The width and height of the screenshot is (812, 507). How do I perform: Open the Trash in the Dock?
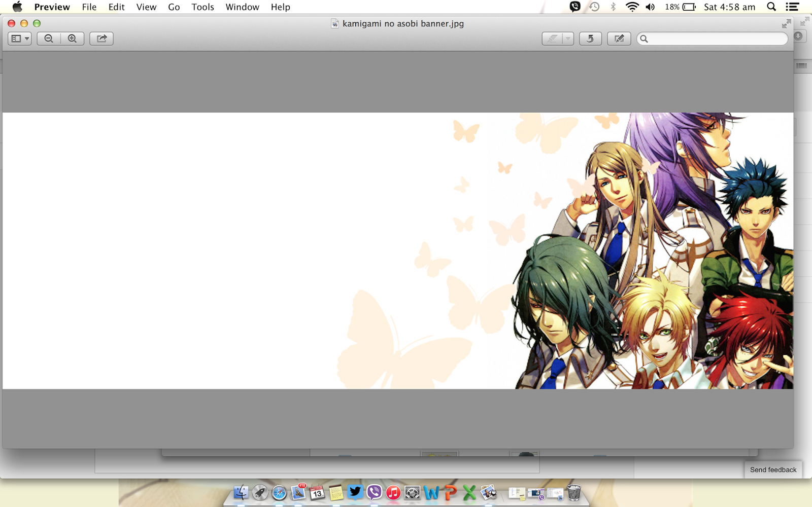[x=574, y=492]
